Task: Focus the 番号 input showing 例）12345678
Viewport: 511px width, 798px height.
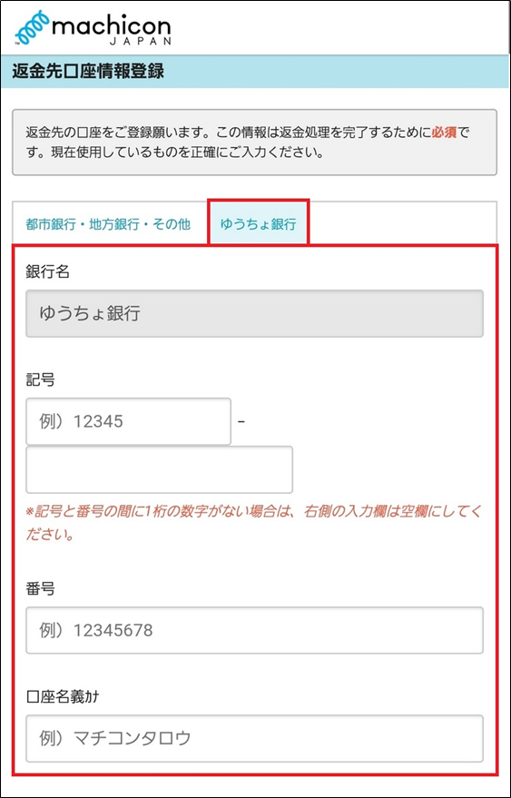Action: tap(254, 631)
